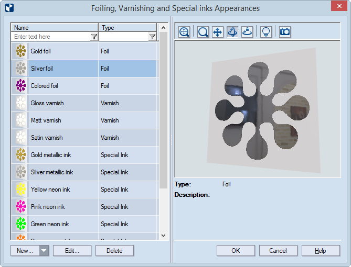Select the turntable rotate tool
The width and height of the screenshot is (351, 267).
click(247, 32)
